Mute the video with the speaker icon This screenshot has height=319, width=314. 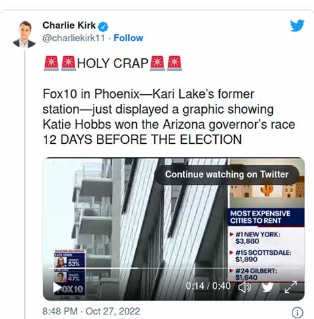tap(245, 288)
